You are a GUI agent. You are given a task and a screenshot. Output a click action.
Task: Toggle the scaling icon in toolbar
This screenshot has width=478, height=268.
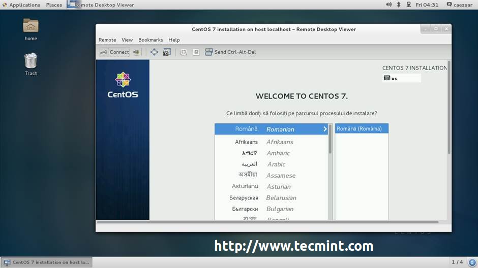184,52
